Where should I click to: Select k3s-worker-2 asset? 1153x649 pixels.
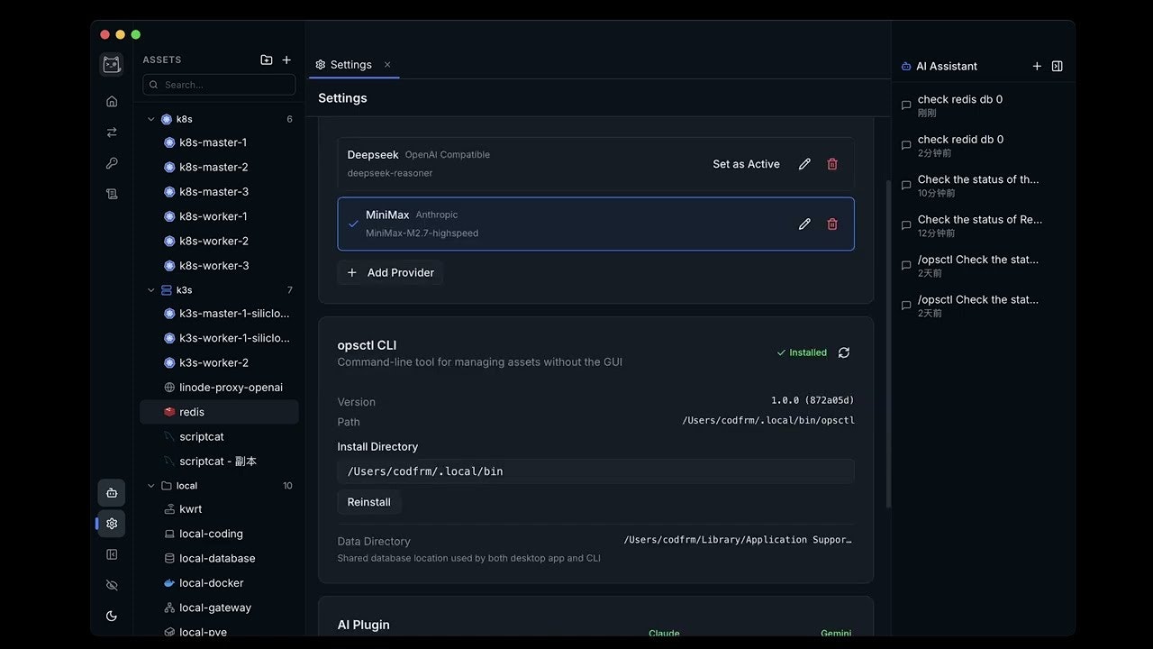219,362
